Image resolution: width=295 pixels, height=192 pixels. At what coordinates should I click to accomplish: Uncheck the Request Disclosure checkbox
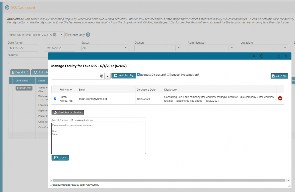coord(138,74)
